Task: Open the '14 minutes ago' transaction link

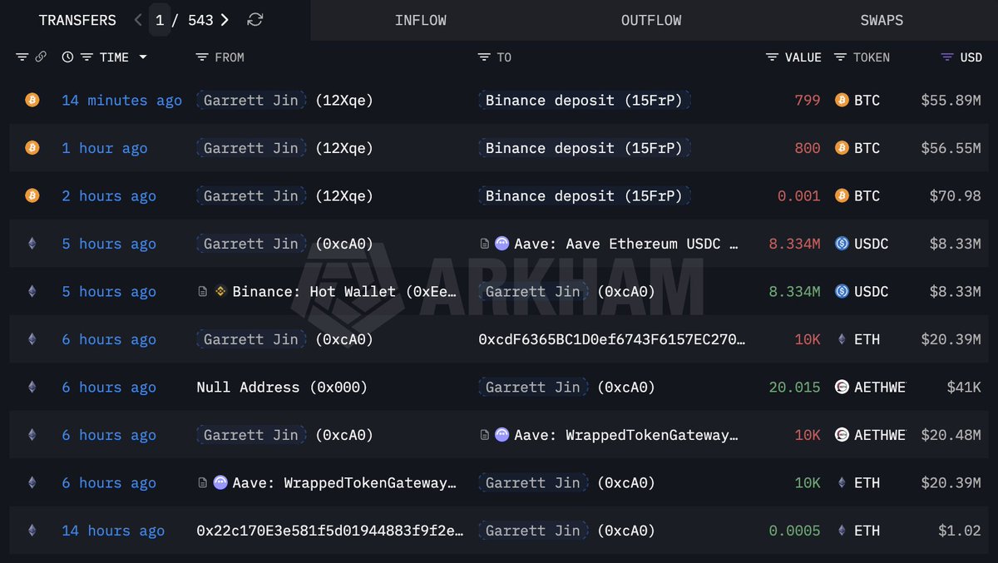Action: click(121, 100)
